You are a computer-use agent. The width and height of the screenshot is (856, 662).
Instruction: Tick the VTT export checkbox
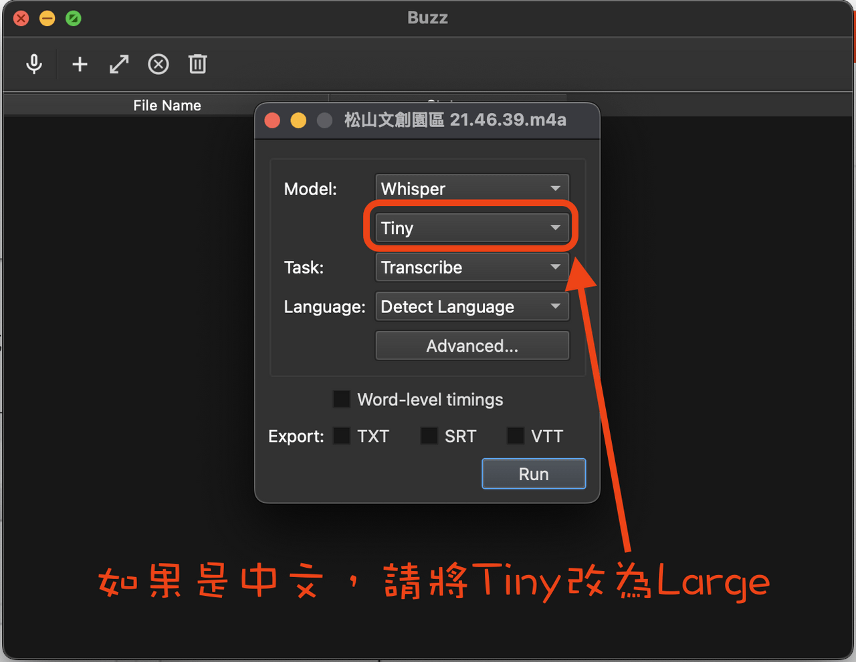(x=515, y=436)
